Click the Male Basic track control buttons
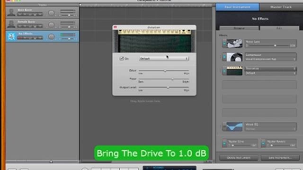 pyautogui.click(x=30, y=14)
